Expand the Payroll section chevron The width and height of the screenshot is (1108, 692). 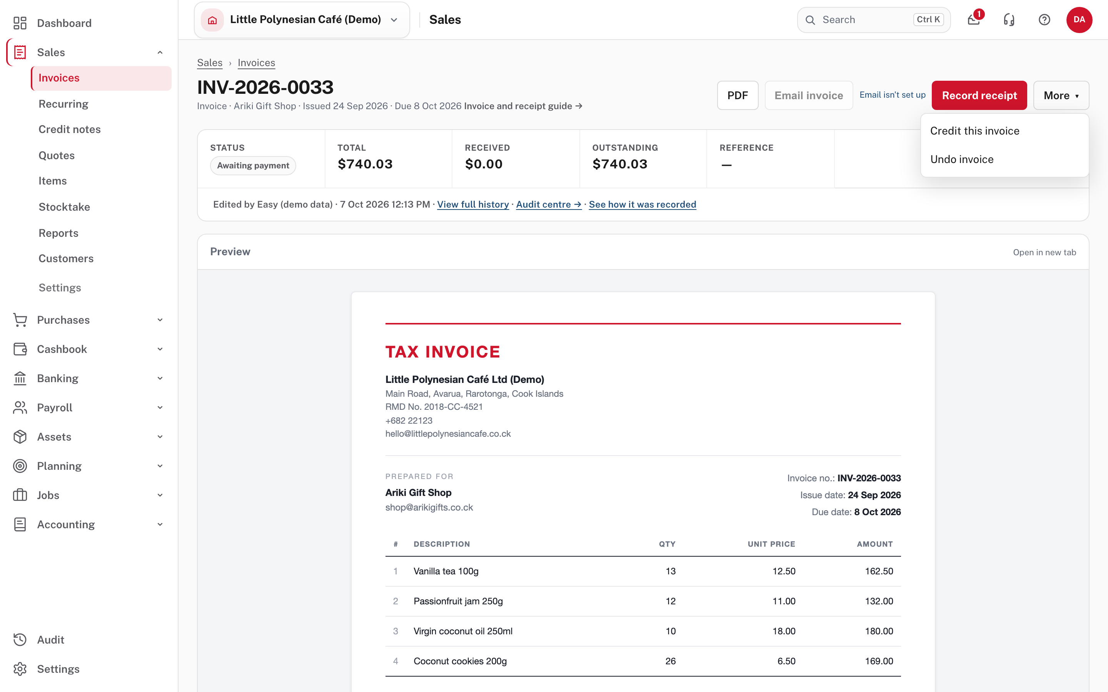pos(160,408)
